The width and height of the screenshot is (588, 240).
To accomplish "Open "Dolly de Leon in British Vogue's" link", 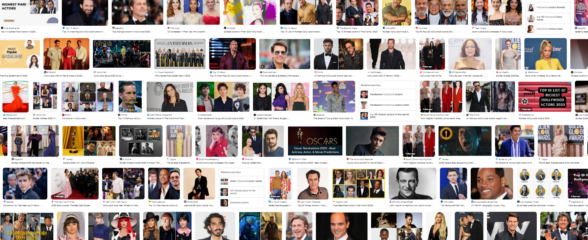I will coord(468,76).
